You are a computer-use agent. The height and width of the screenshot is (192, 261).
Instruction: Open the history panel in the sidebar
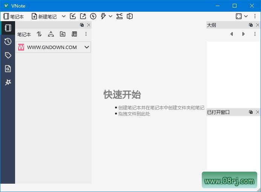pos(8,41)
